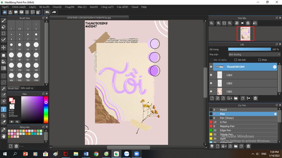Screen dimensions: 282x158
Task: Select the Gradient tool
Action: [x=3, y=68]
